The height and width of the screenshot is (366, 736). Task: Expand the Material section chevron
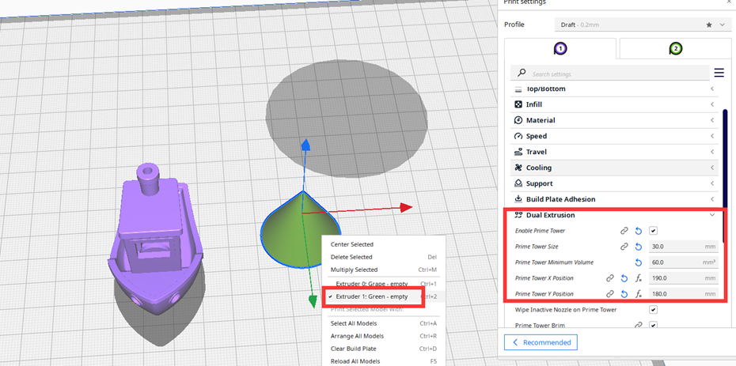(712, 120)
